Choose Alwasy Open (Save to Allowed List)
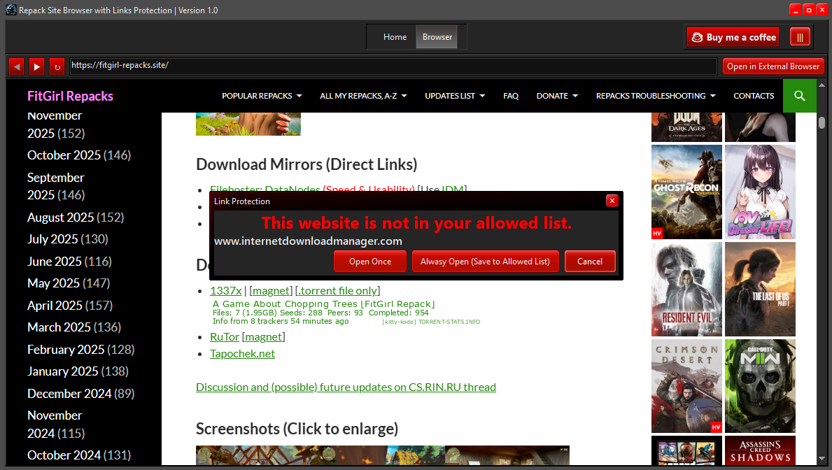832x470 pixels. click(x=485, y=262)
